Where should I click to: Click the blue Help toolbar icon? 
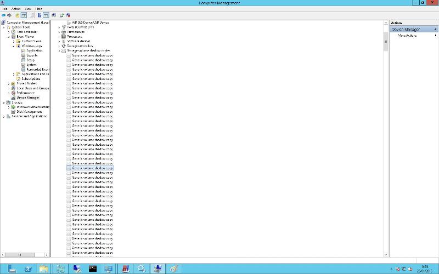(x=40, y=15)
